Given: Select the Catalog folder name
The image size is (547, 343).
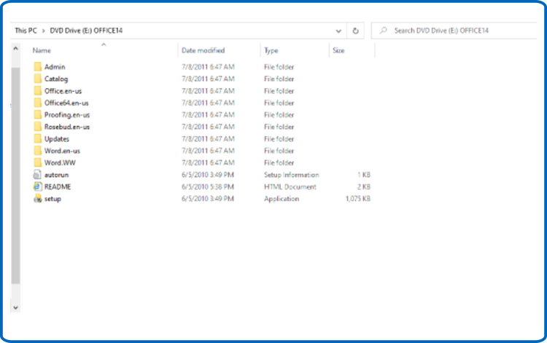Looking at the screenshot, I should point(56,79).
